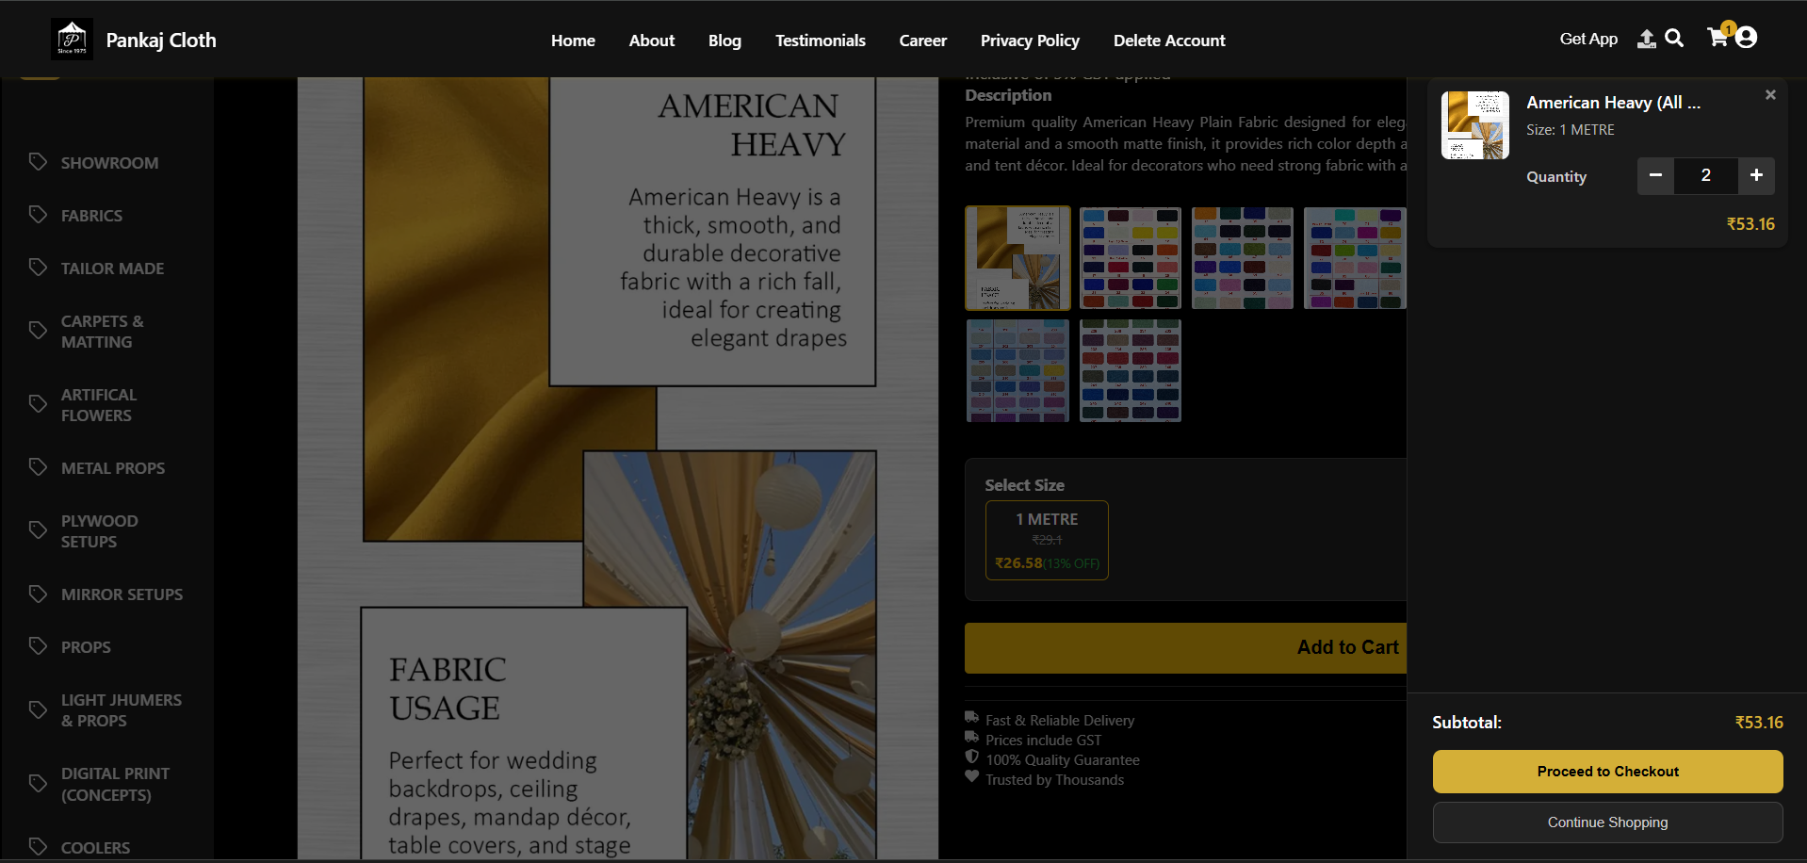Select the first gold fabric thumbnail

coord(1017,258)
